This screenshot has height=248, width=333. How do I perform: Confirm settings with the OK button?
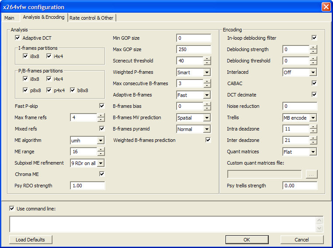coord(247,240)
